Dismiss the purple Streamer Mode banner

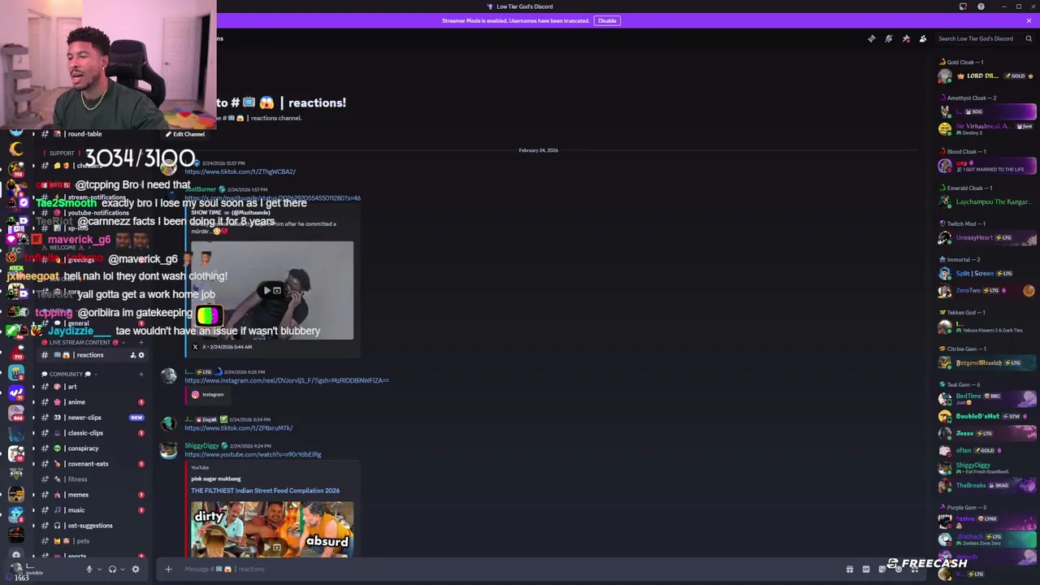point(1029,20)
